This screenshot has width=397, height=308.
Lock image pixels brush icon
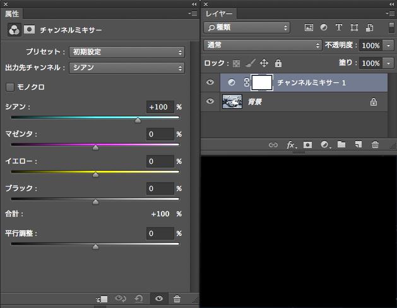[250, 63]
